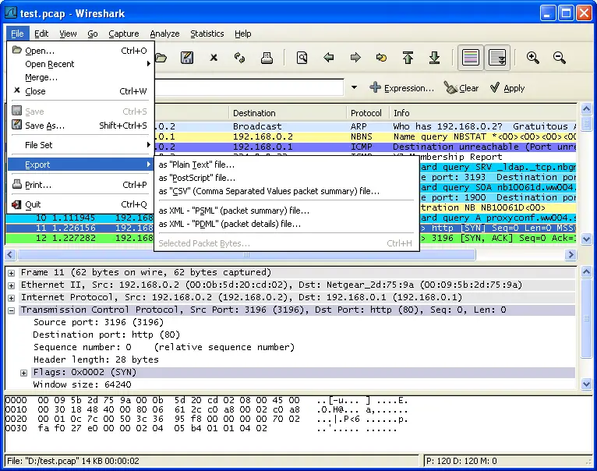
Task: Click the Print toolbar icon
Action: click(x=267, y=58)
